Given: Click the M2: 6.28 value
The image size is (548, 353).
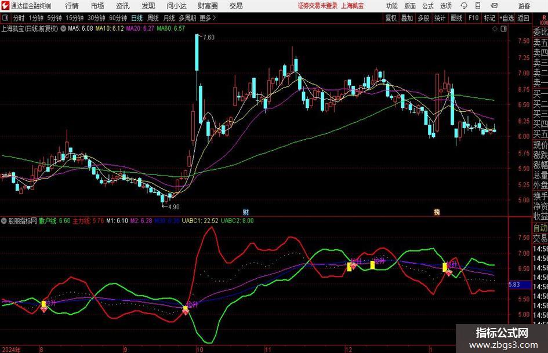Looking at the screenshot, I should (x=141, y=221).
